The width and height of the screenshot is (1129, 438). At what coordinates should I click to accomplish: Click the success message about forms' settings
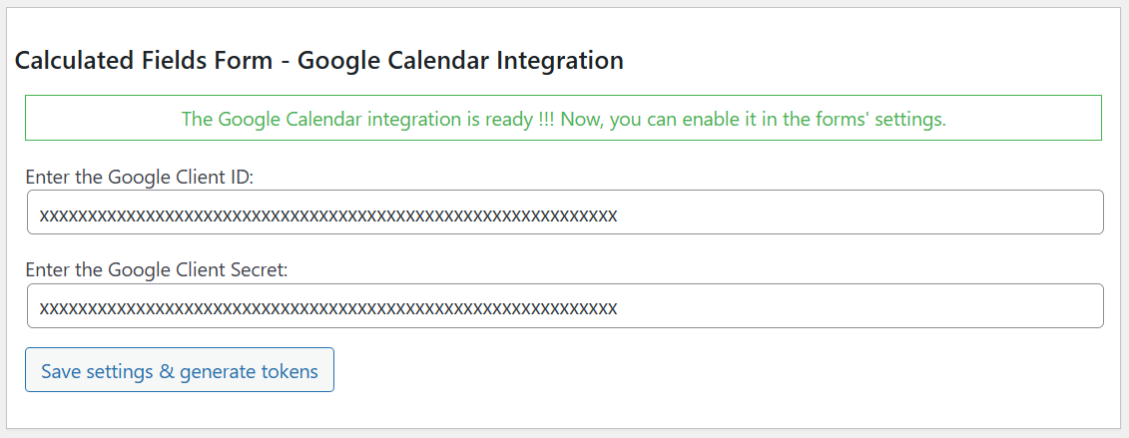pyautogui.click(x=563, y=119)
